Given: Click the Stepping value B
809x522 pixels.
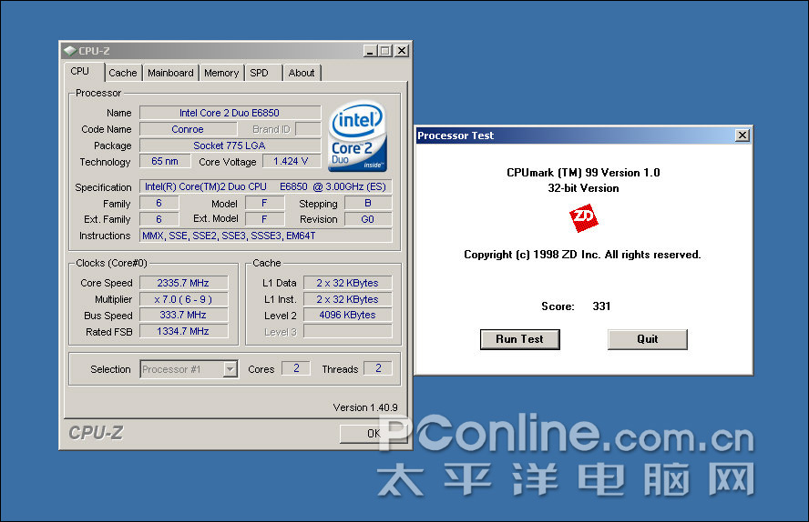Looking at the screenshot, I should tap(368, 203).
